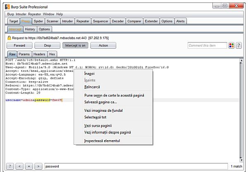The image size is (248, 172).
Task: Open the proxy Options sub-tab
Action: point(44,29)
